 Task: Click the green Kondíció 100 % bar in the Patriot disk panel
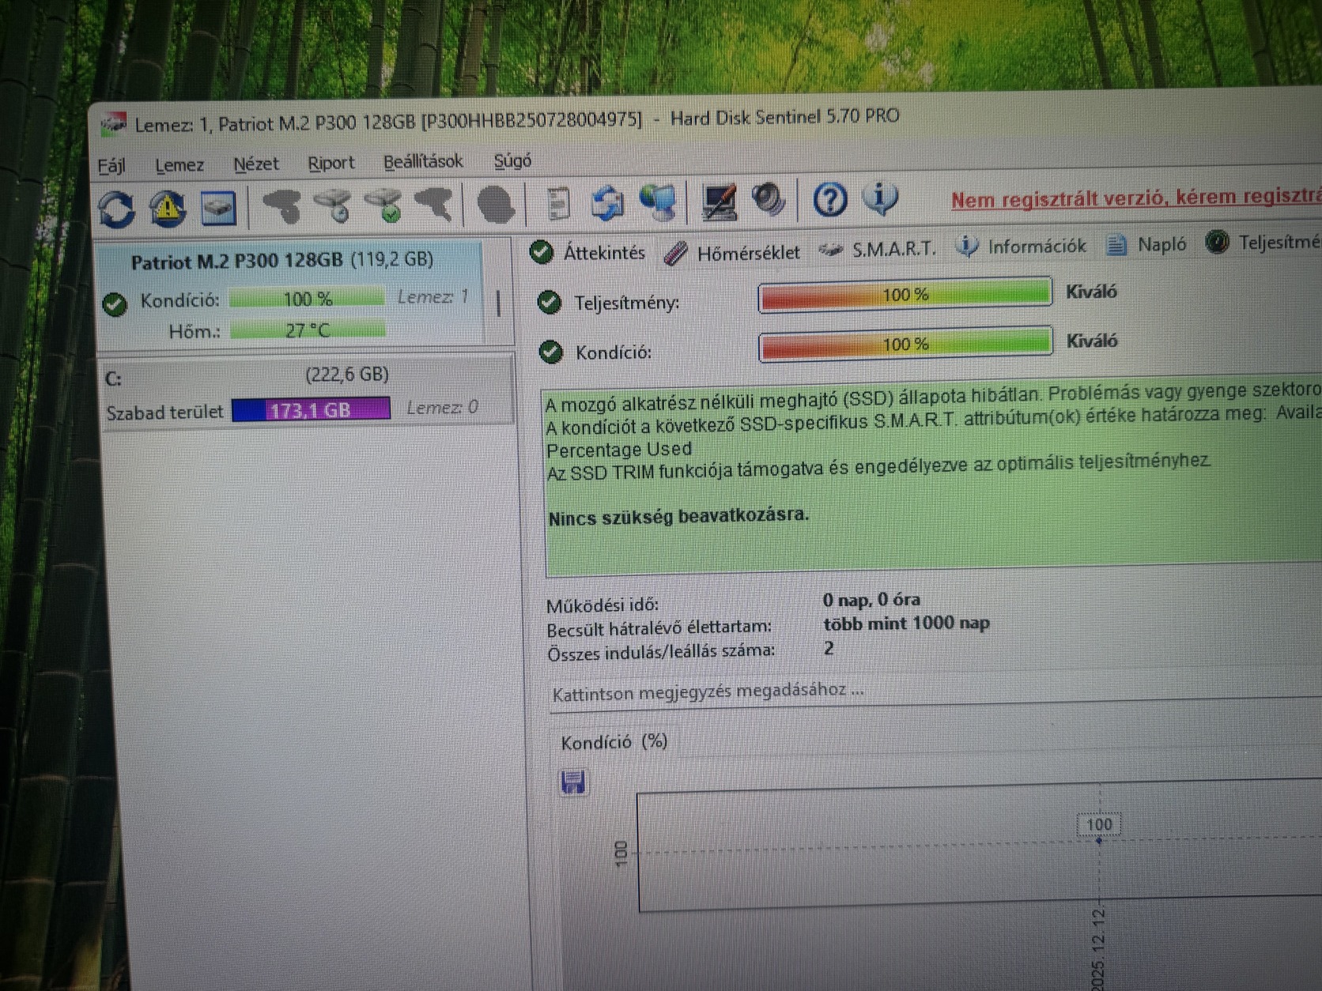308,299
